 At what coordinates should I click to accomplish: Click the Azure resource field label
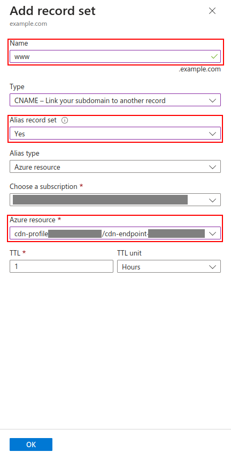33,220
